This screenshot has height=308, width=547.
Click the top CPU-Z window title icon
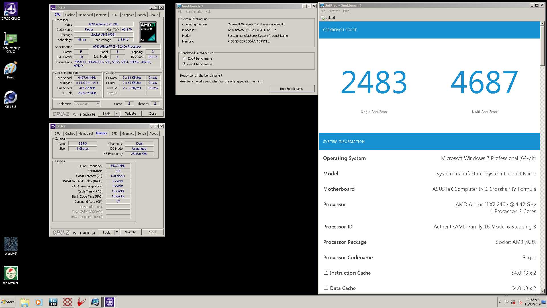tap(53, 8)
